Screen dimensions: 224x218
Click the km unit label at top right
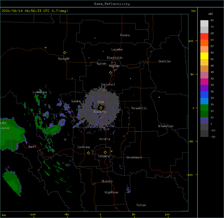pyautogui.click(x=193, y=11)
